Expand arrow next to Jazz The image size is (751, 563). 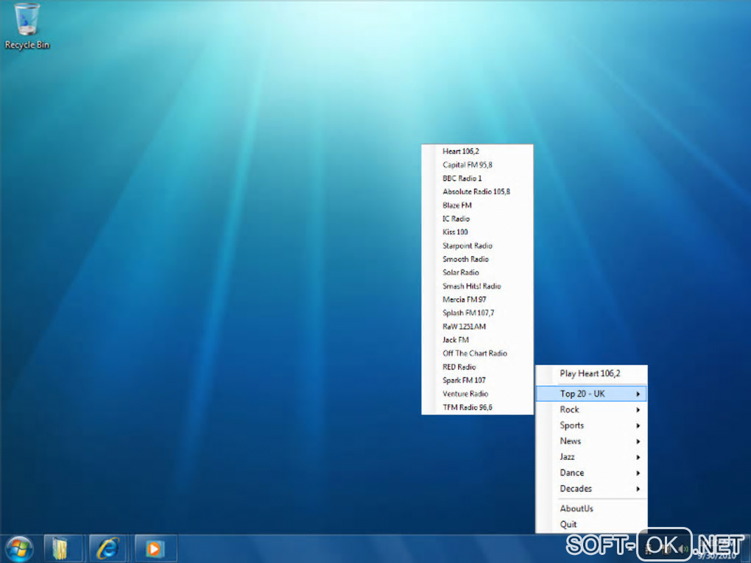pyautogui.click(x=638, y=457)
